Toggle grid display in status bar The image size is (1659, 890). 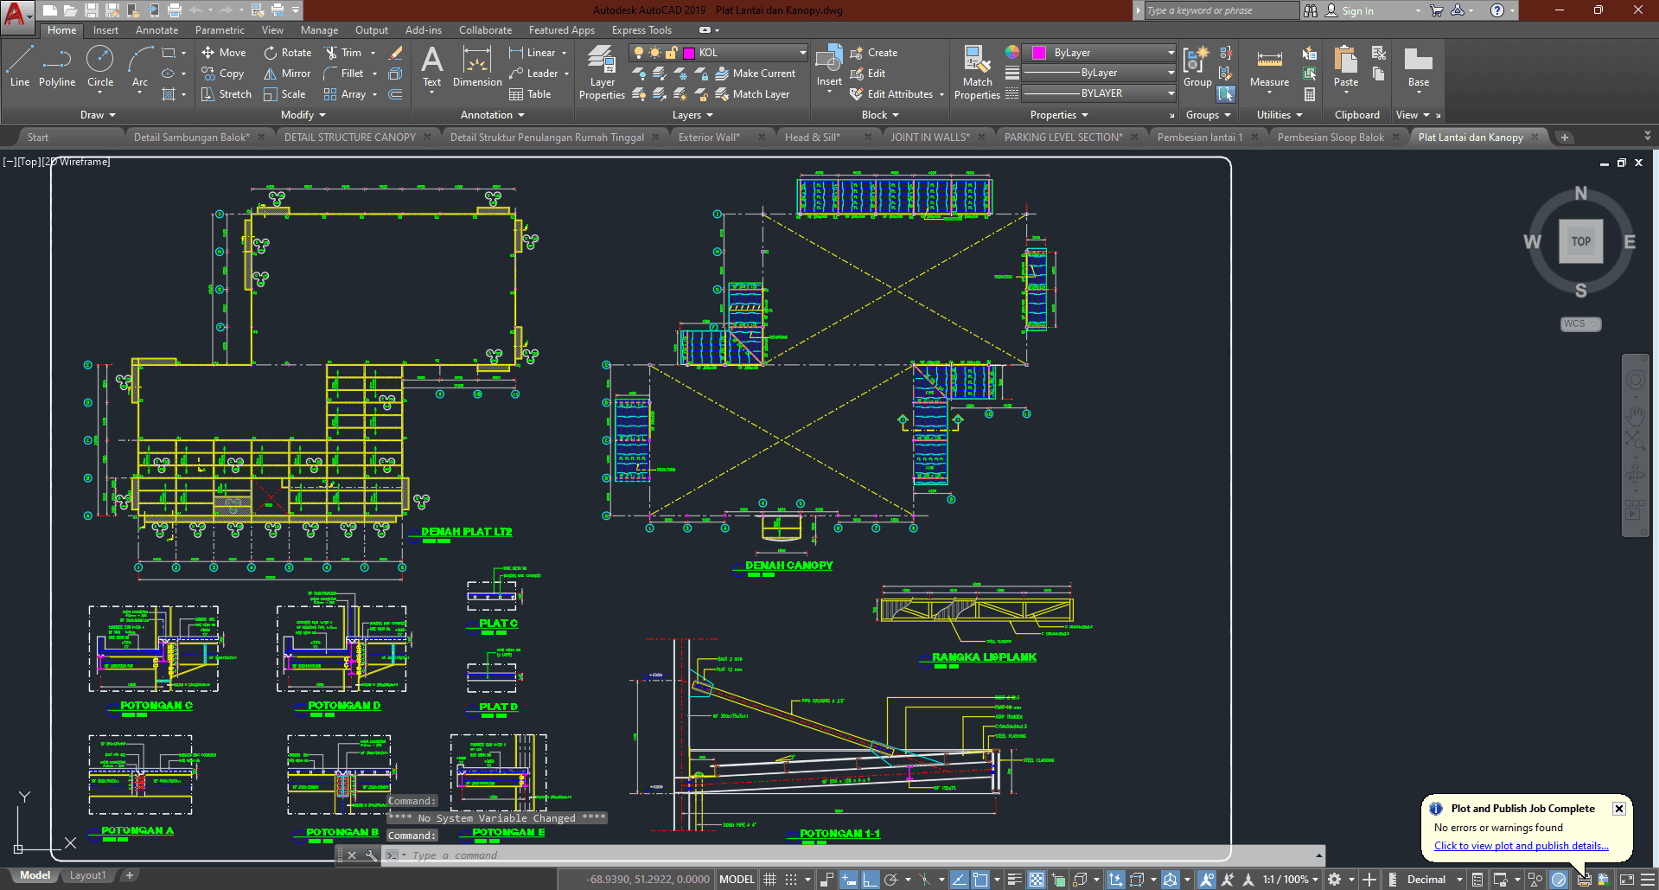[x=769, y=880]
